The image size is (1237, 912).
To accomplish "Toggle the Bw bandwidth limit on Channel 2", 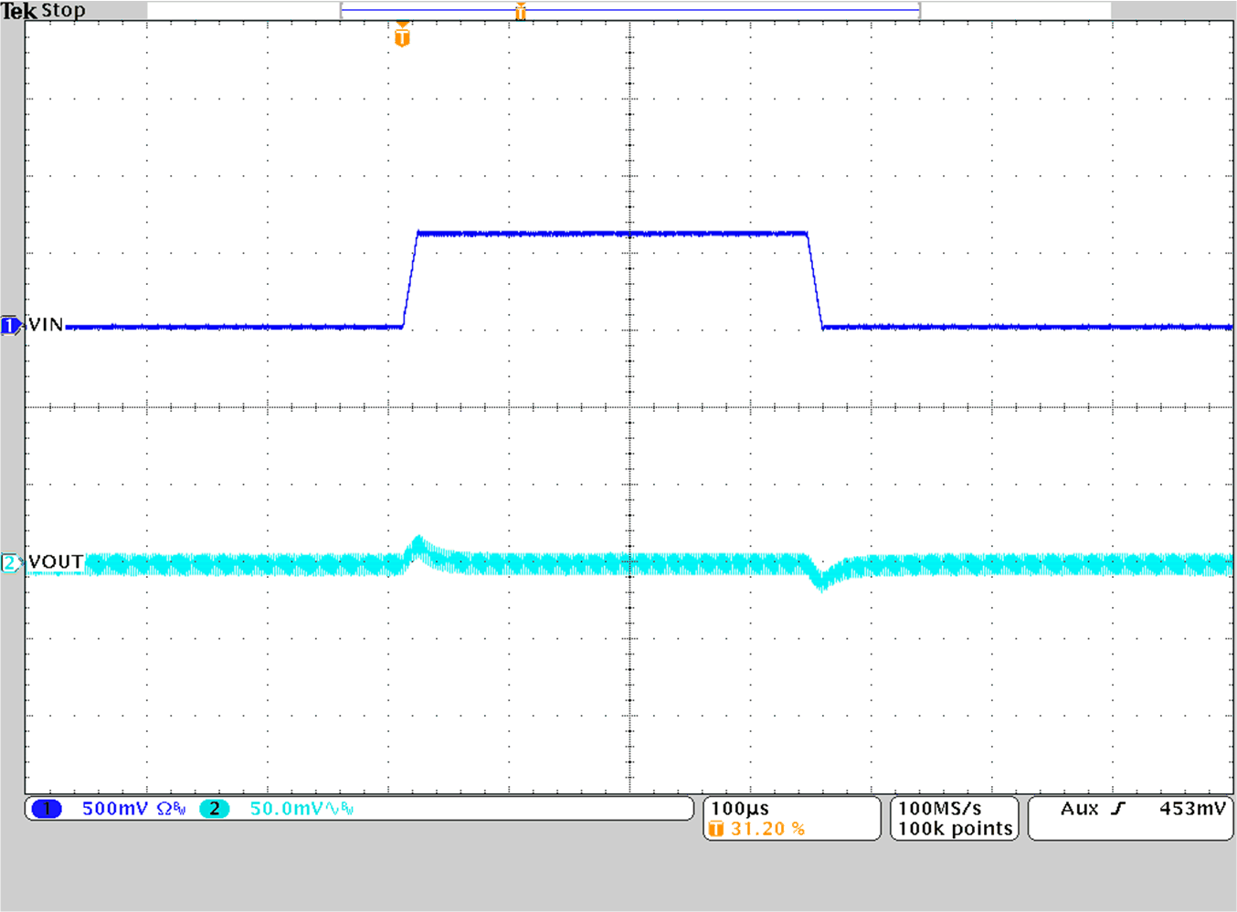I will 347,808.
